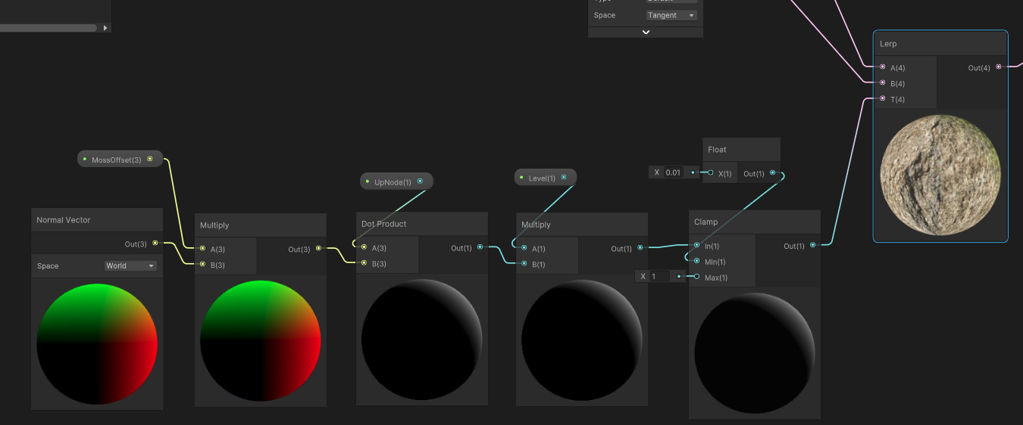The image size is (1023, 425).
Task: Open the Space dropdown showing World
Action: 130,266
